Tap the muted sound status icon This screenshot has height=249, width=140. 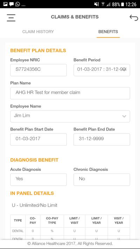click(96, 4)
